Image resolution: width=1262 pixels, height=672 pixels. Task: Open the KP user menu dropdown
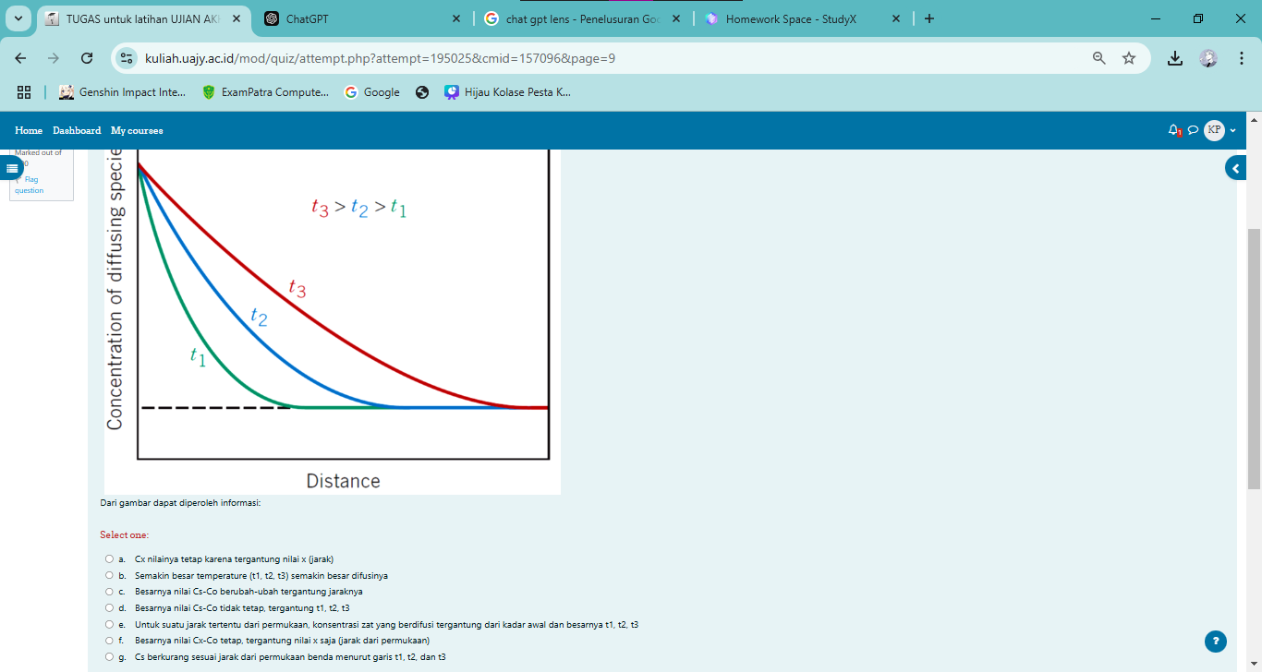click(1220, 130)
